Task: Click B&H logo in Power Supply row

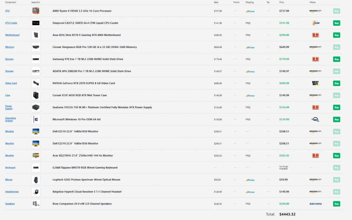Action: pos(315,107)
